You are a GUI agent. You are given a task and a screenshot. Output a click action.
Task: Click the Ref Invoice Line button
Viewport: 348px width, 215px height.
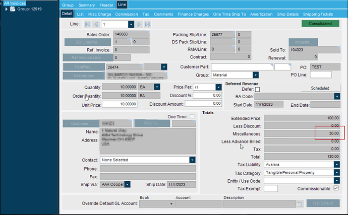coord(88,57)
